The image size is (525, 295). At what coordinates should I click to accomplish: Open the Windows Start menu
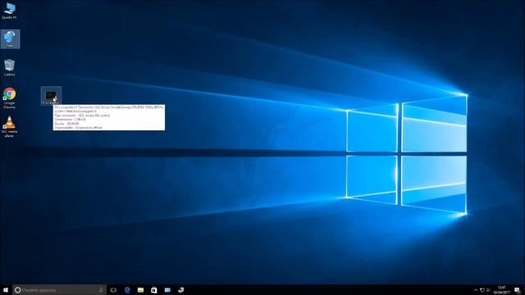point(6,290)
